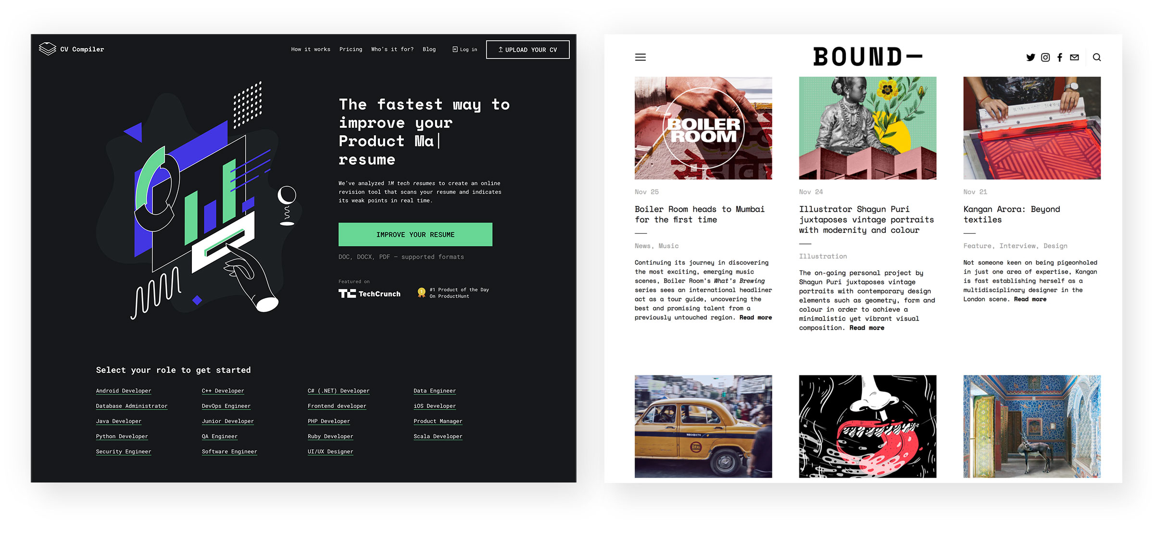Image resolution: width=1154 pixels, height=555 pixels.
Task: Open the BOUND search magnifier
Action: pyautogui.click(x=1097, y=57)
